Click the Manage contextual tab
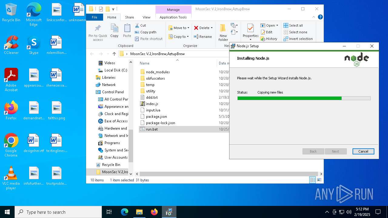388x218 pixels. tap(173, 10)
